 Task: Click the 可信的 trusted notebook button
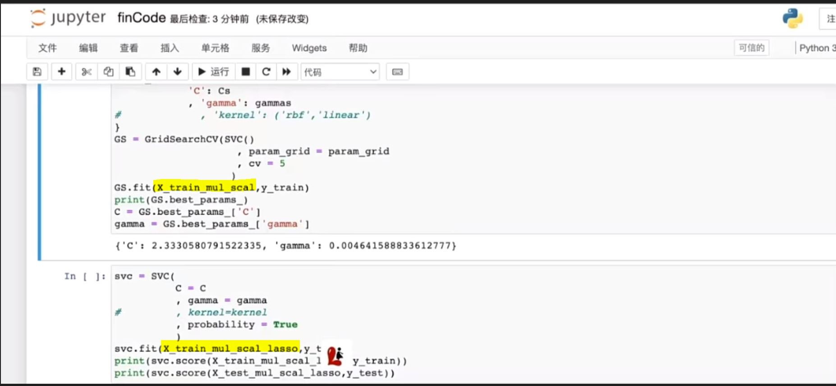coord(752,48)
